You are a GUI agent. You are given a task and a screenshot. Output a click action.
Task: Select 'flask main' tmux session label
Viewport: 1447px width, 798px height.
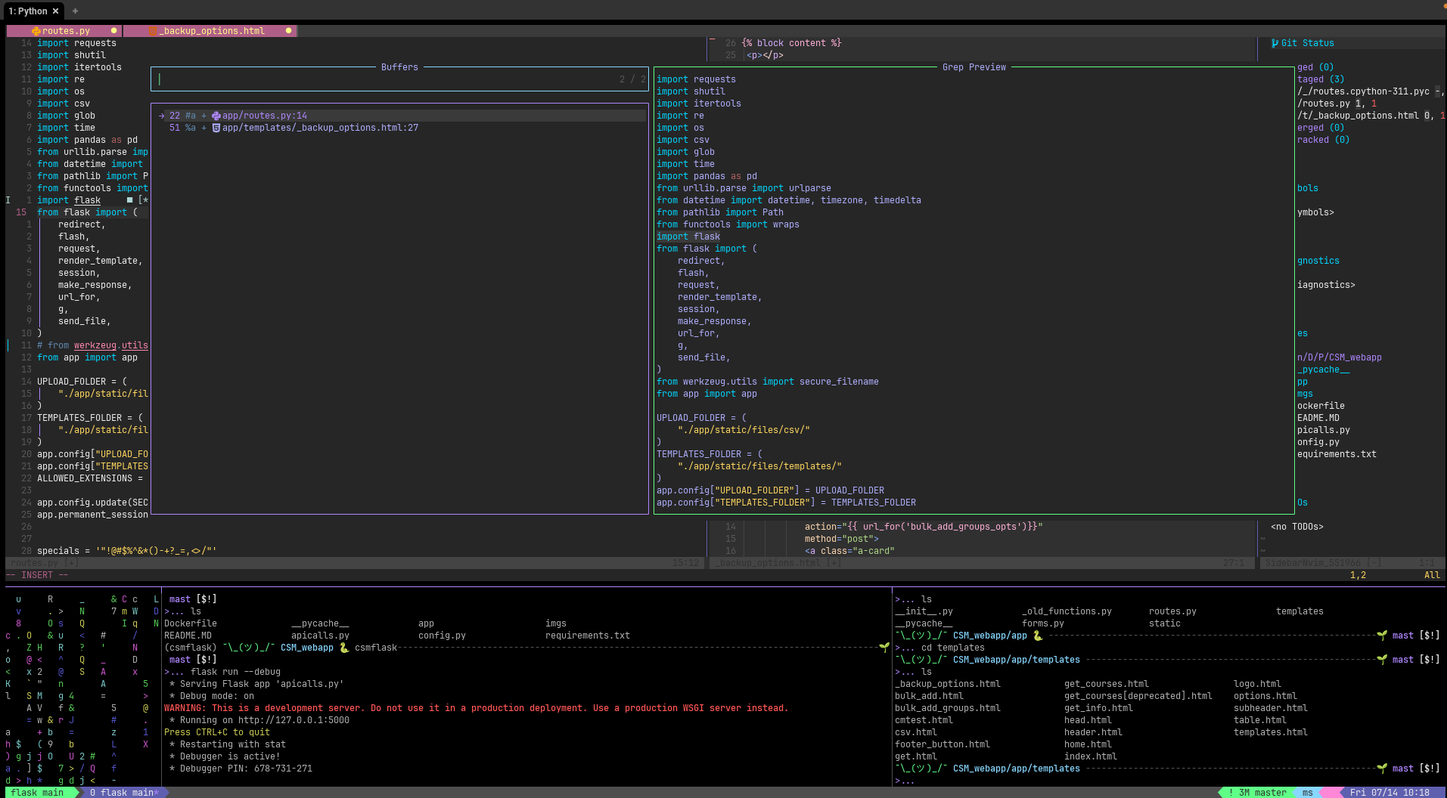[x=37, y=793]
